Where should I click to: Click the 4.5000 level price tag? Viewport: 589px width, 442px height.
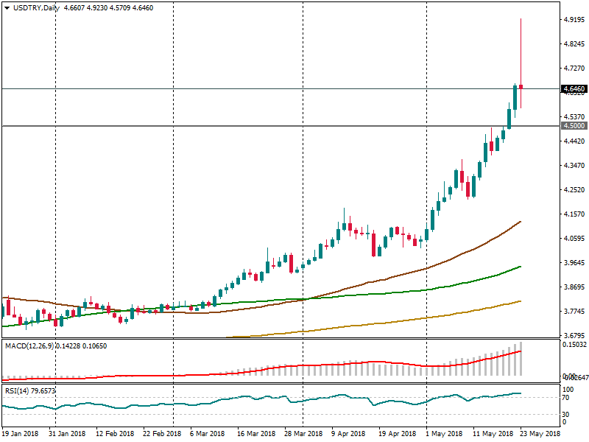574,126
